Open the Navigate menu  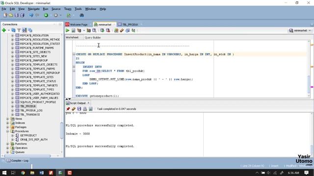tap(34, 9)
